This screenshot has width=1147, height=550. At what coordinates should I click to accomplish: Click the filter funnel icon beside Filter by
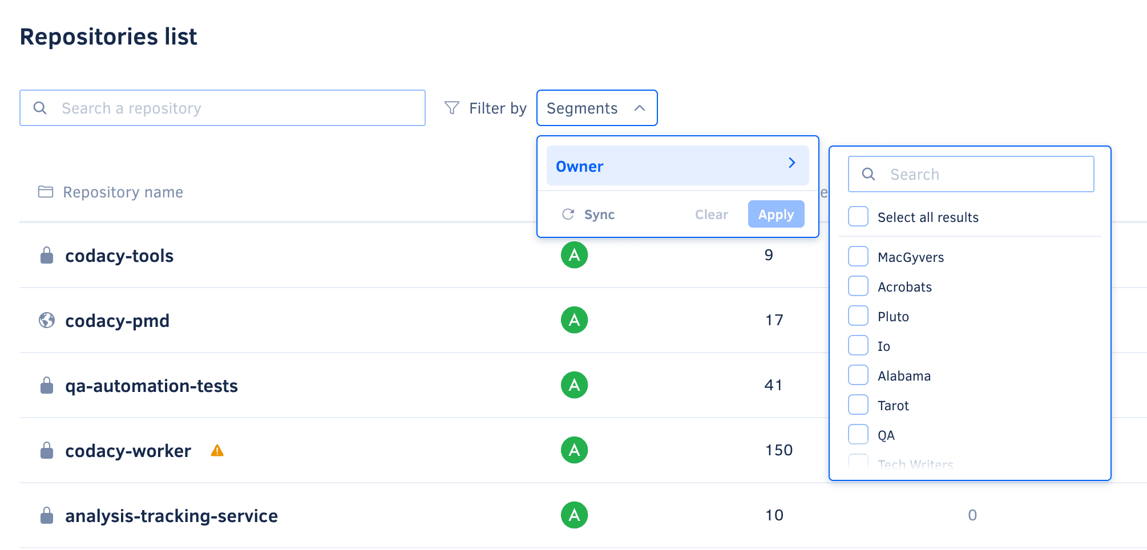pos(451,107)
